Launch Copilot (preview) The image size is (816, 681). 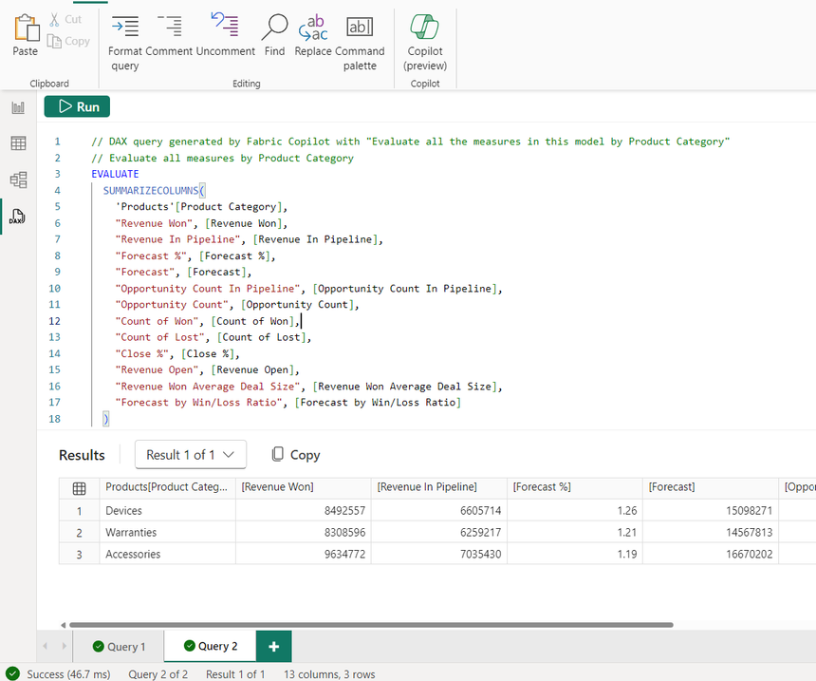(x=424, y=42)
